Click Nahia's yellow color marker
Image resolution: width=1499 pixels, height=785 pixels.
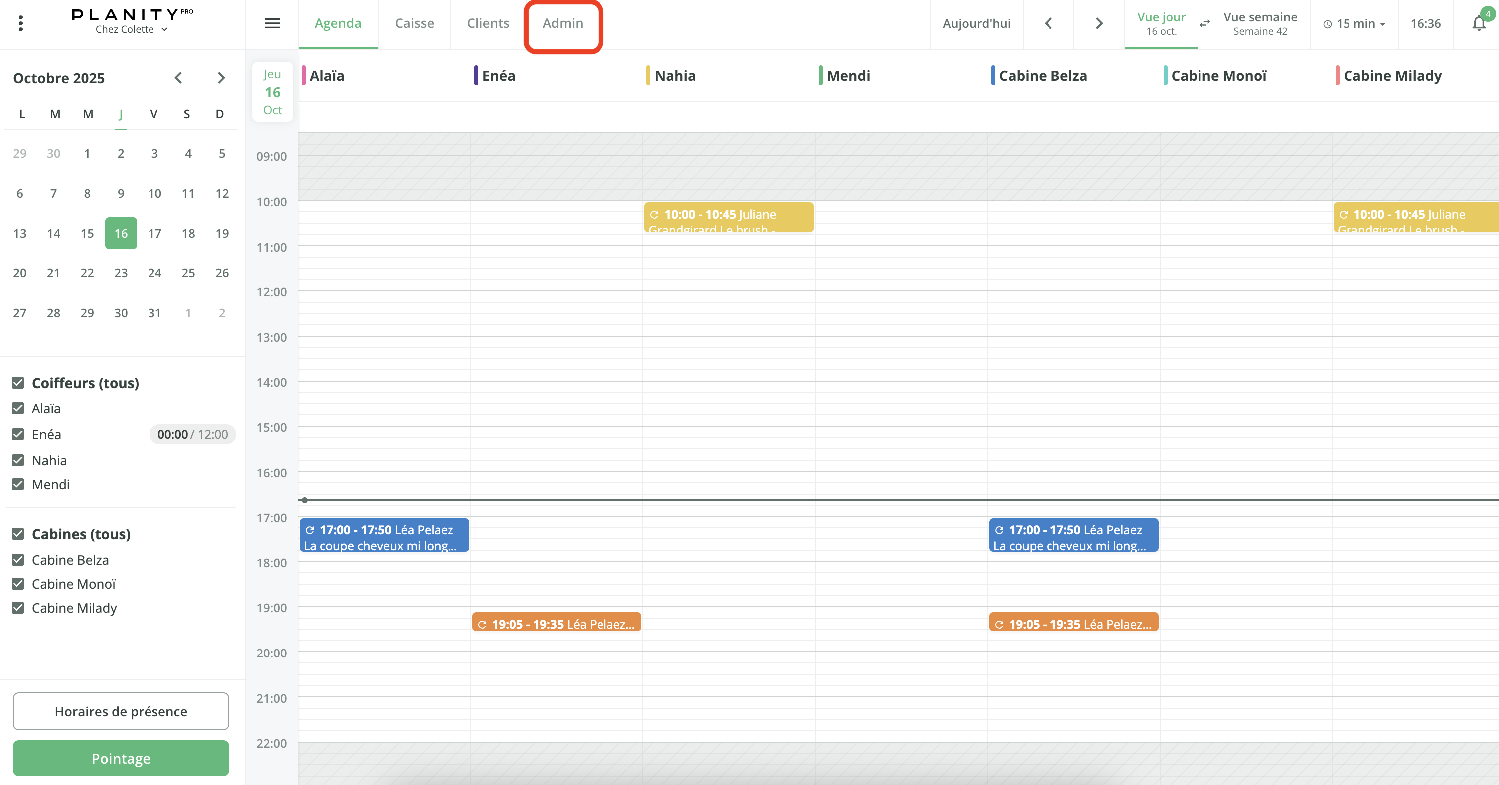pyautogui.click(x=648, y=75)
